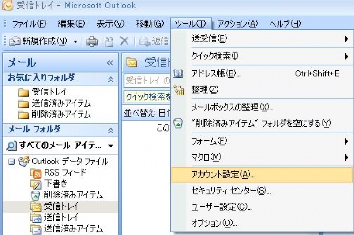Select 受信トレイ in mail folders tree
The image size is (354, 235).
coord(60,206)
